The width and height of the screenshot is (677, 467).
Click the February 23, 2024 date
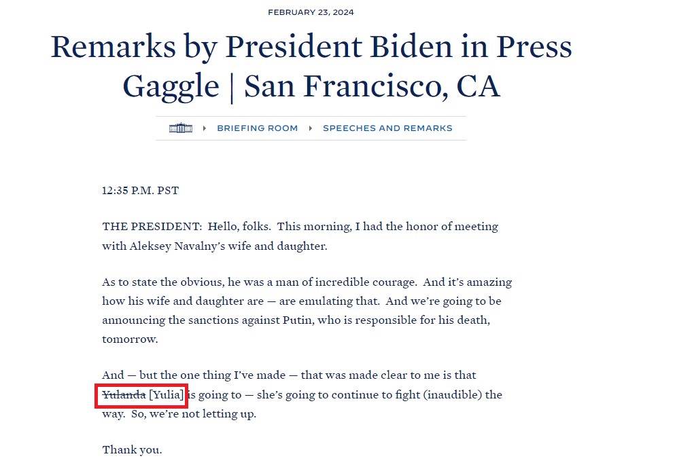[311, 12]
